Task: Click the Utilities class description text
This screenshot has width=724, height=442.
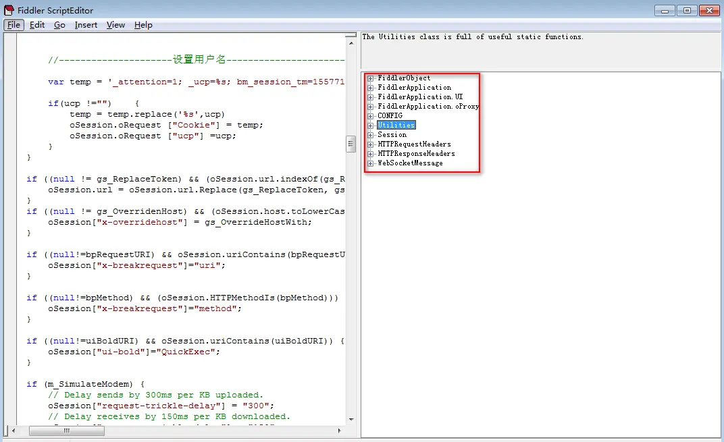Action: 473,37
